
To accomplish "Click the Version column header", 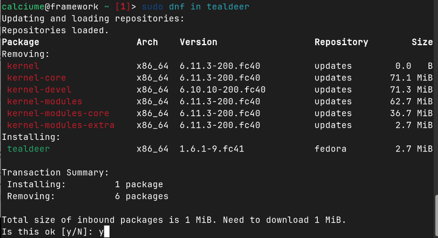I will 198,42.
